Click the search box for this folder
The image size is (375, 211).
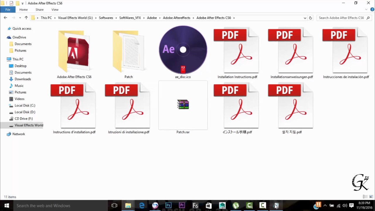344,18
